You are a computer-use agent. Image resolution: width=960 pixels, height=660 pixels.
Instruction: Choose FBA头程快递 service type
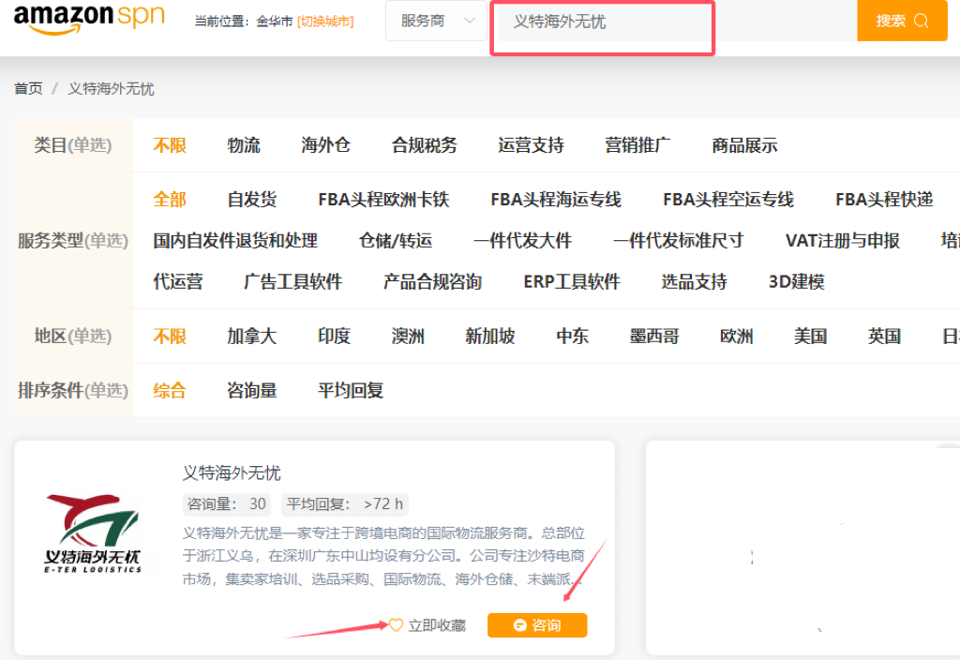pos(884,200)
